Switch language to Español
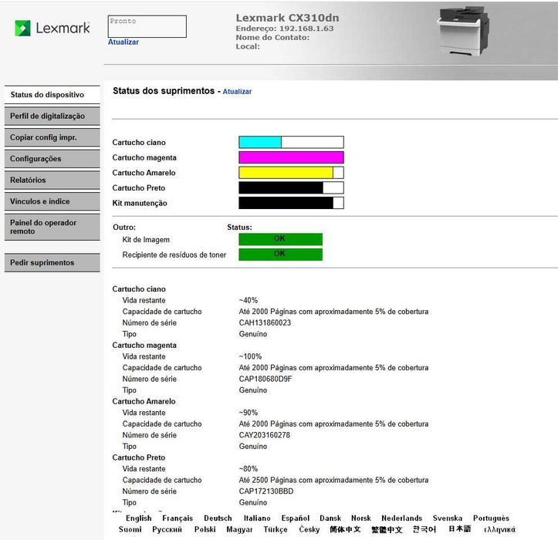Screen dimensions: 558x540 pyautogui.click(x=296, y=518)
